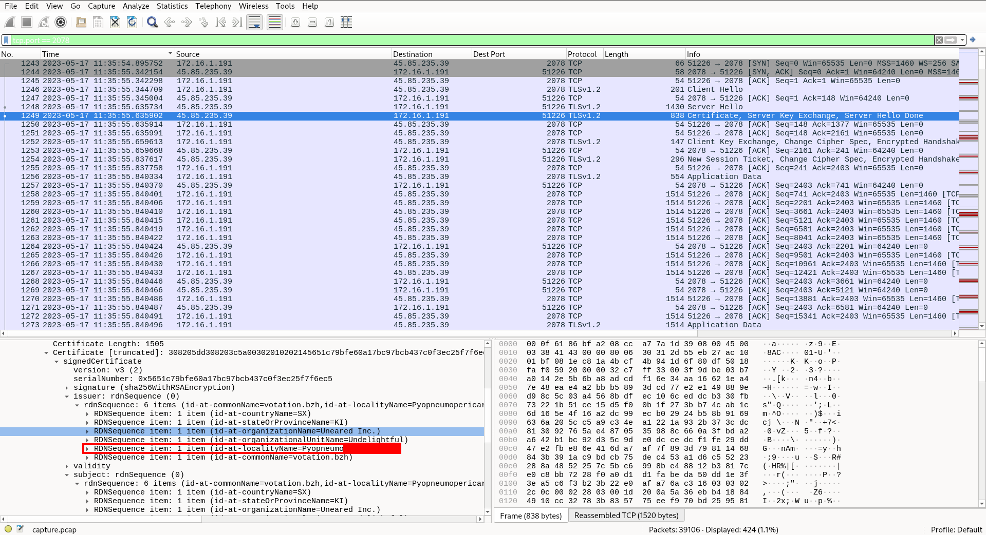Image resolution: width=986 pixels, height=535 pixels.
Task: Collapse the subject: rdnSequence node
Action: click(x=67, y=475)
